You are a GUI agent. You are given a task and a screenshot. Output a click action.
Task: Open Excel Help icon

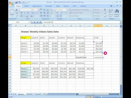[x=111, y=6]
